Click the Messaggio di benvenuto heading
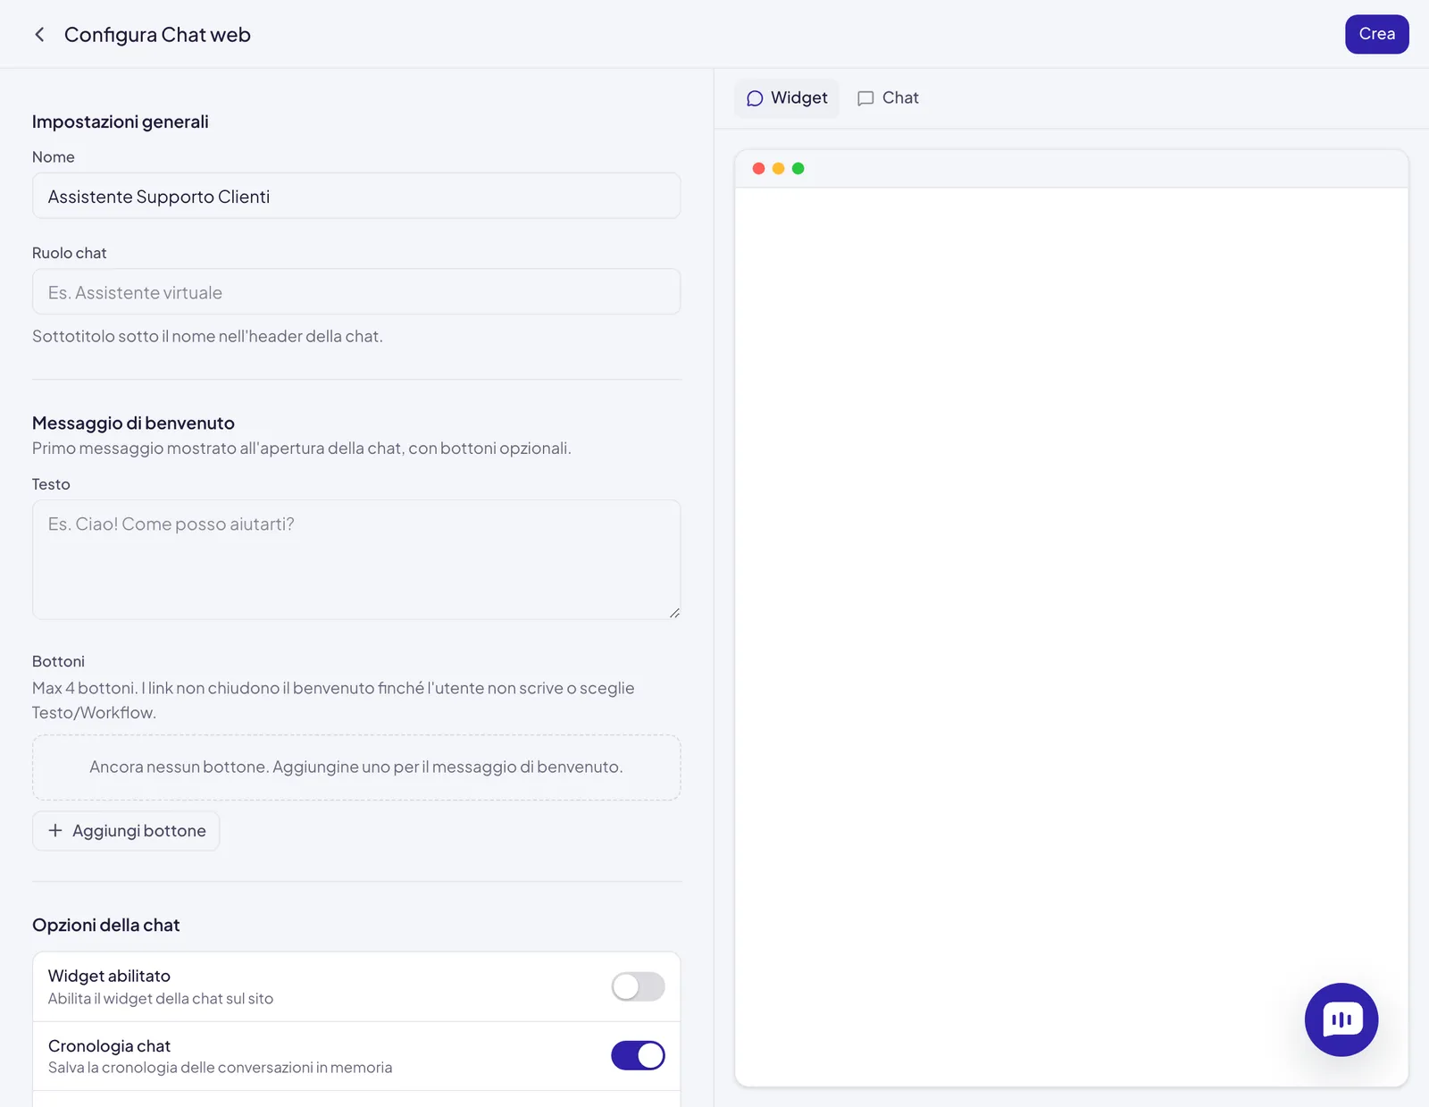The width and height of the screenshot is (1429, 1107). (133, 423)
